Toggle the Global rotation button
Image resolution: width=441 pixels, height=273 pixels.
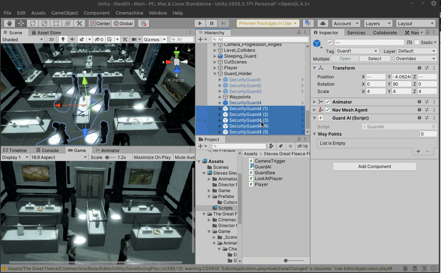[124, 23]
